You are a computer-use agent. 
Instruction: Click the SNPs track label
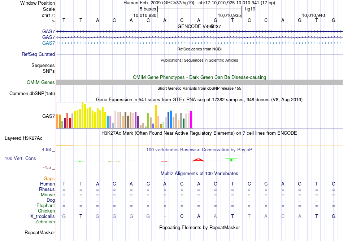(x=49, y=71)
